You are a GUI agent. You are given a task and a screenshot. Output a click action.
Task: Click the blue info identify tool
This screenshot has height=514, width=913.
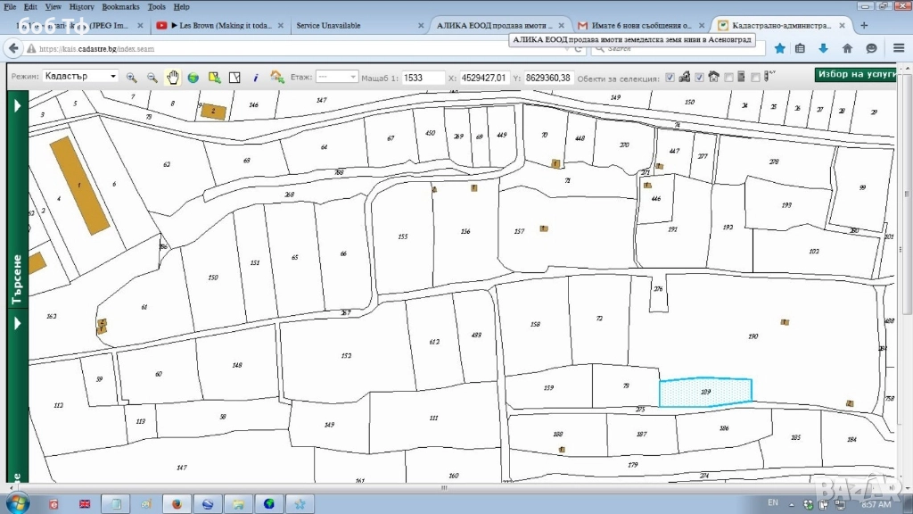256,78
